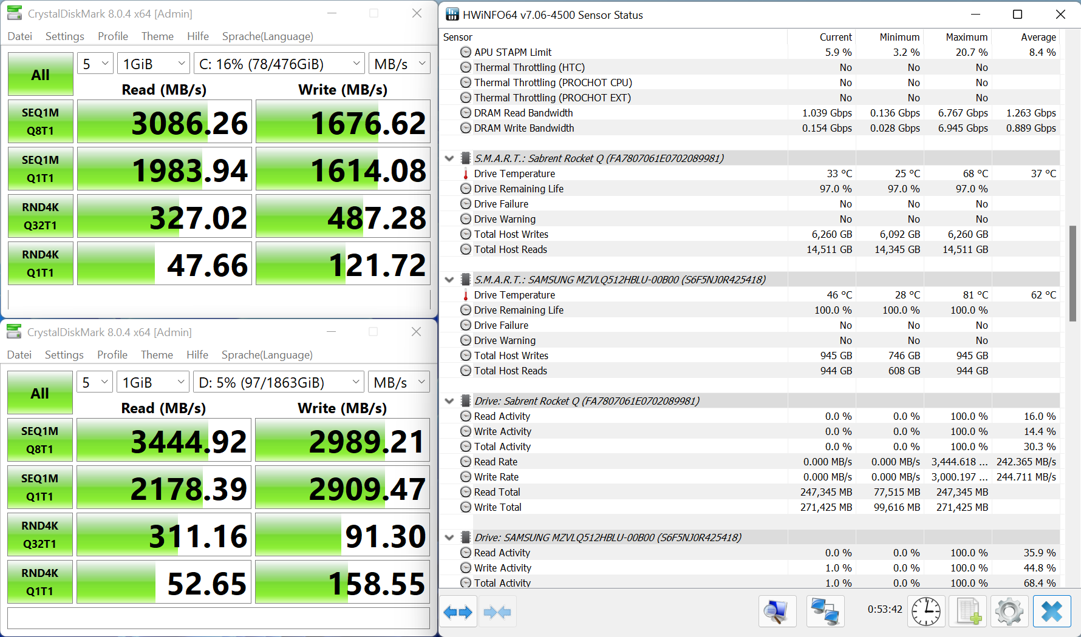Screen dimensions: 1081x637
Task: Click the 0:53:42 elapsed time readout
Action: [x=885, y=609]
